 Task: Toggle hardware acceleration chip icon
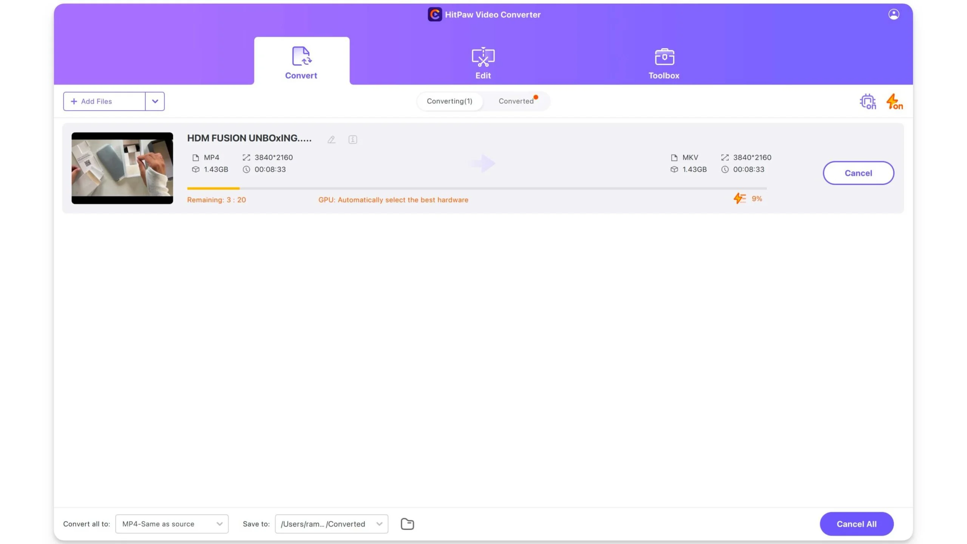(868, 101)
